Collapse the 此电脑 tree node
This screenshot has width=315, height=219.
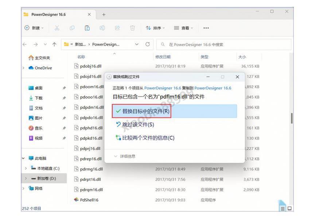(x=23, y=158)
